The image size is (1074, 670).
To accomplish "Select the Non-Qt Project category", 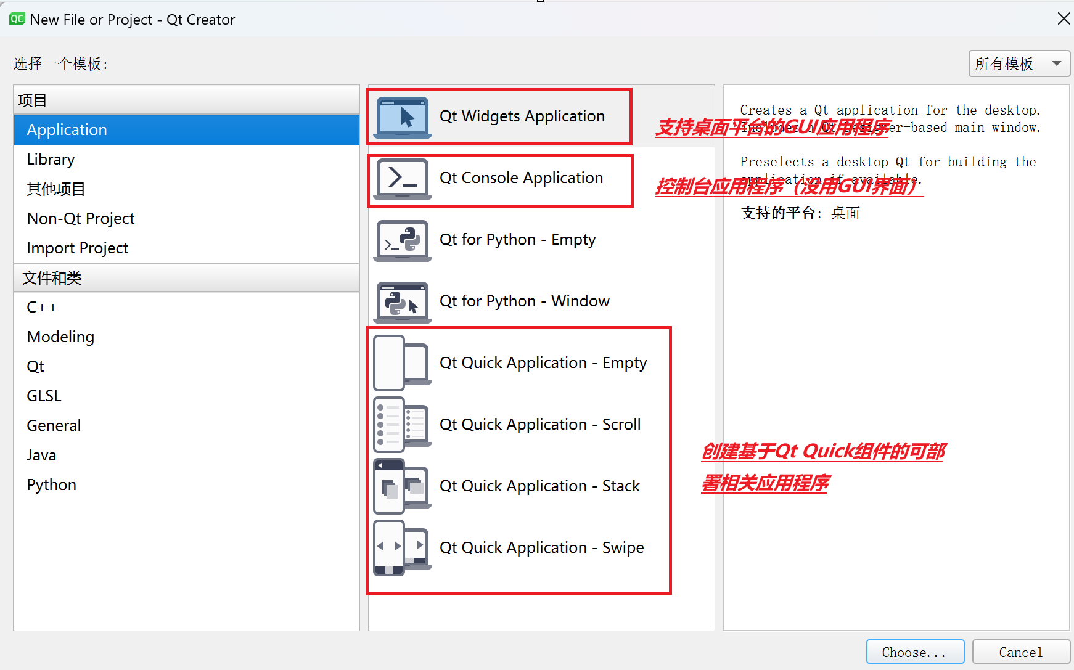I will tap(186, 219).
